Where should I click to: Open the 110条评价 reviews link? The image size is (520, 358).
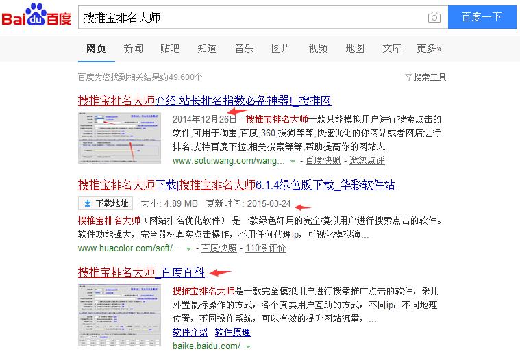266,248
